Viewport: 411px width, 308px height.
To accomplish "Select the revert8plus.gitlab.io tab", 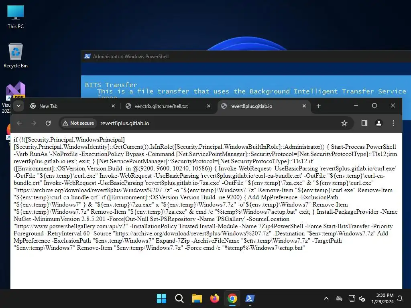I will [263, 106].
